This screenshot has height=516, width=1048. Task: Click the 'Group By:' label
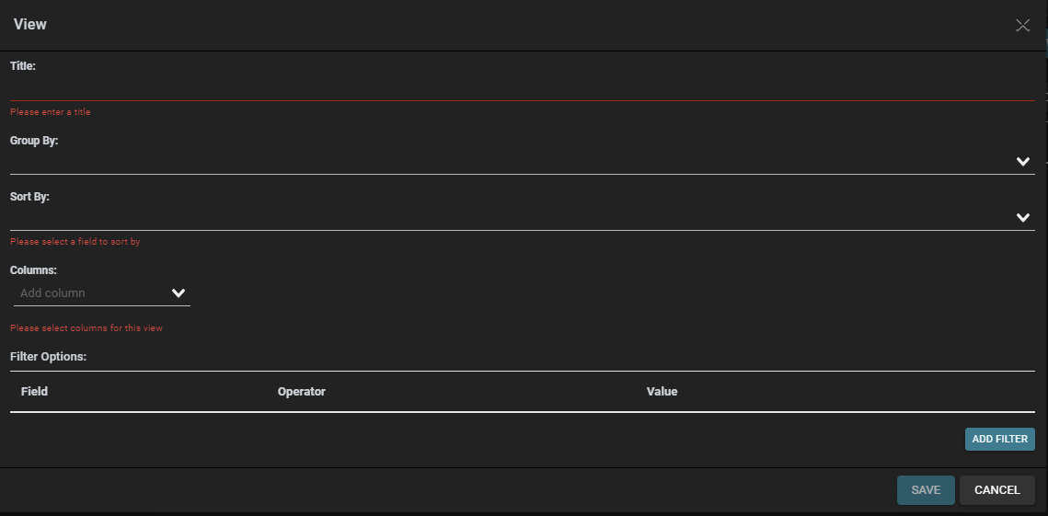click(x=34, y=141)
